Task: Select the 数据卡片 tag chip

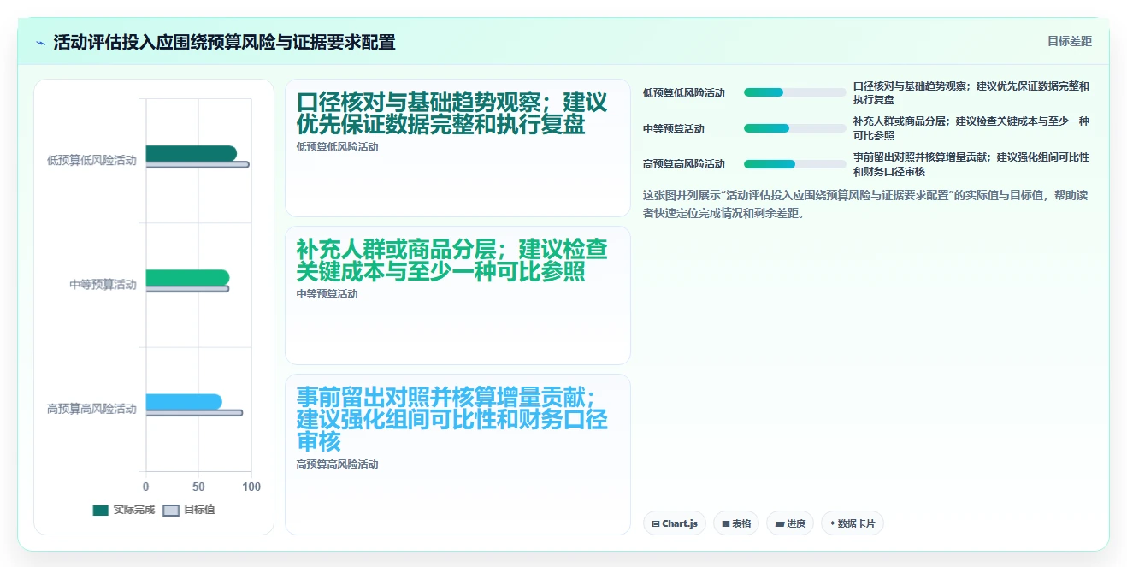Action: tap(852, 523)
